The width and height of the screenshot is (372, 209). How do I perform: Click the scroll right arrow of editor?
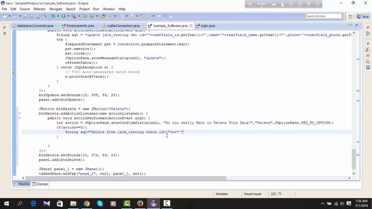coord(349,178)
